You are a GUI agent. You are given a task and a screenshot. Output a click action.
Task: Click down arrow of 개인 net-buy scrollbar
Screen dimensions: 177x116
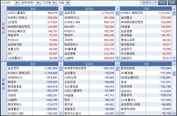pyautogui.click(x=61, y=58)
